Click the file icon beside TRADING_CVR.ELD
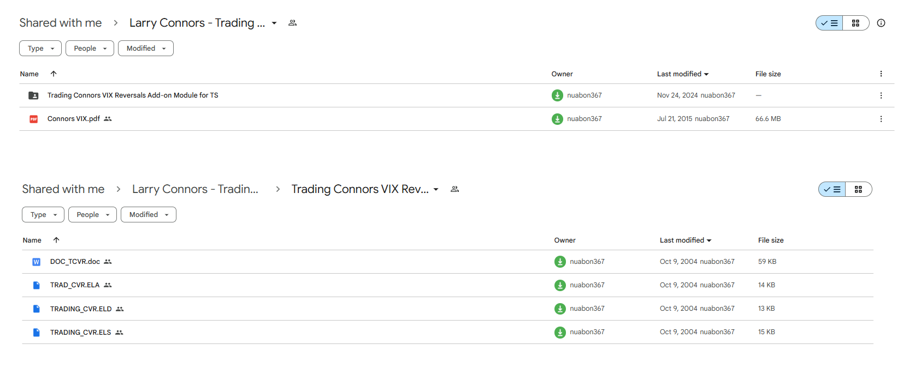The height and width of the screenshot is (374, 921). (36, 309)
